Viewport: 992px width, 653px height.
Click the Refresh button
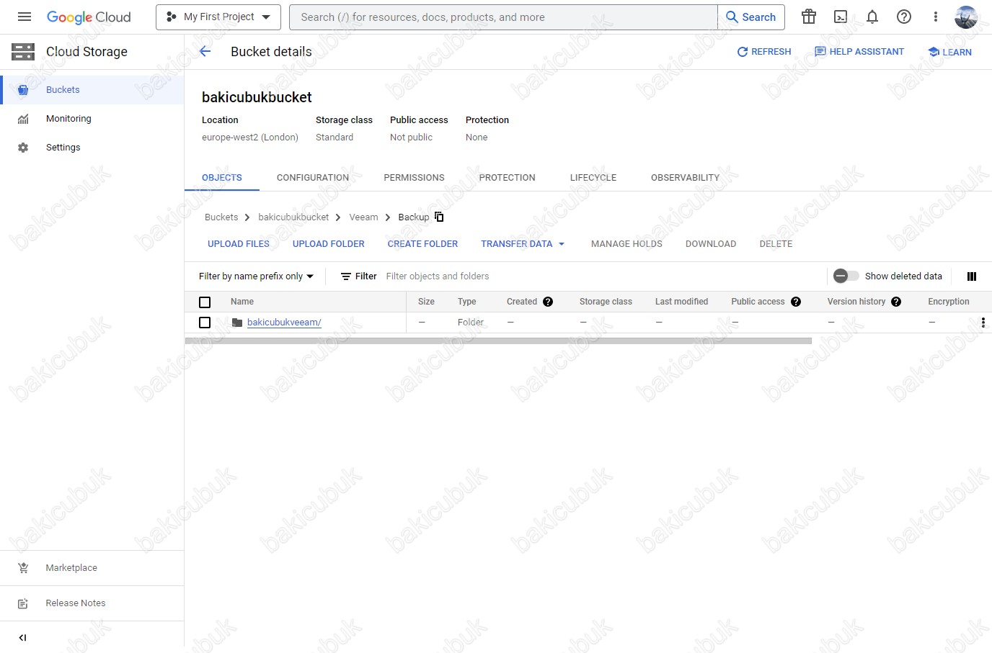(x=764, y=52)
